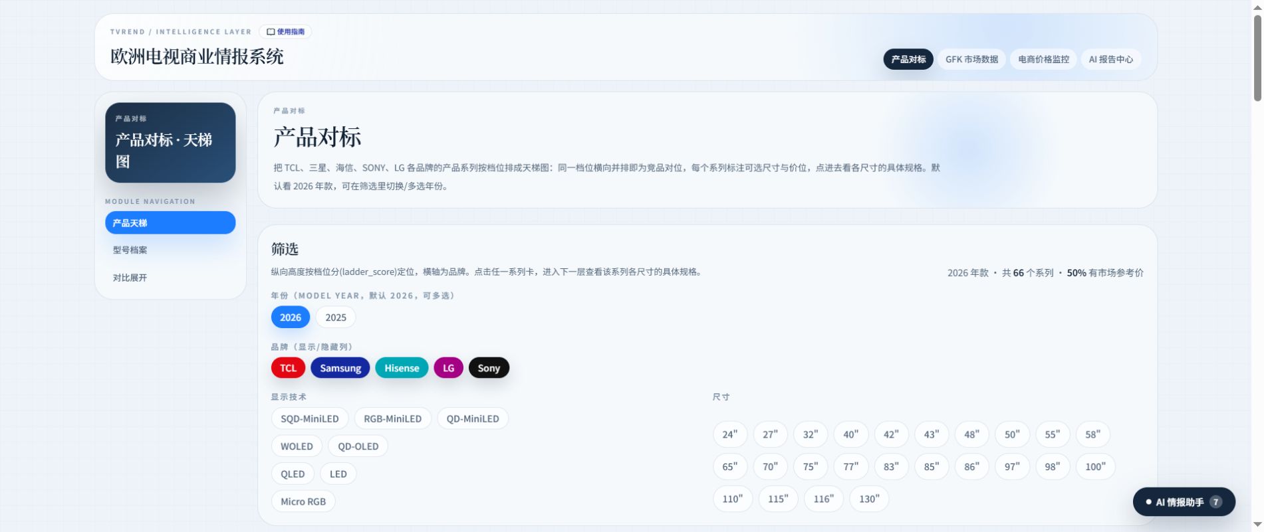1264x532 pixels.
Task: Toggle the Sony brand column
Action: click(489, 368)
